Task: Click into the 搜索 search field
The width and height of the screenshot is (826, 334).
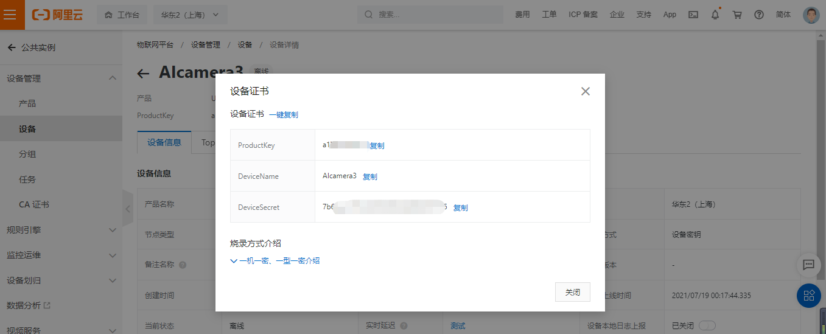Action: tap(430, 15)
